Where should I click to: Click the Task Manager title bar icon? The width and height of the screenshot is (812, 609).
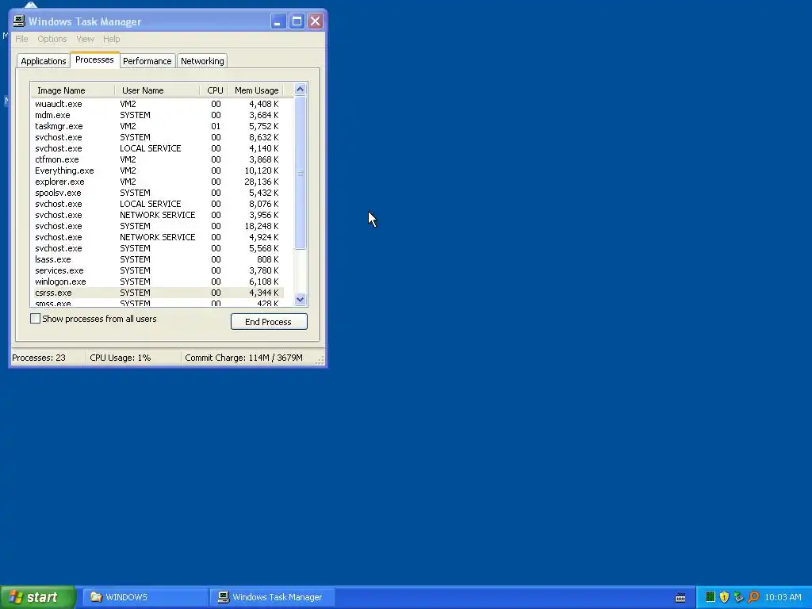19,21
